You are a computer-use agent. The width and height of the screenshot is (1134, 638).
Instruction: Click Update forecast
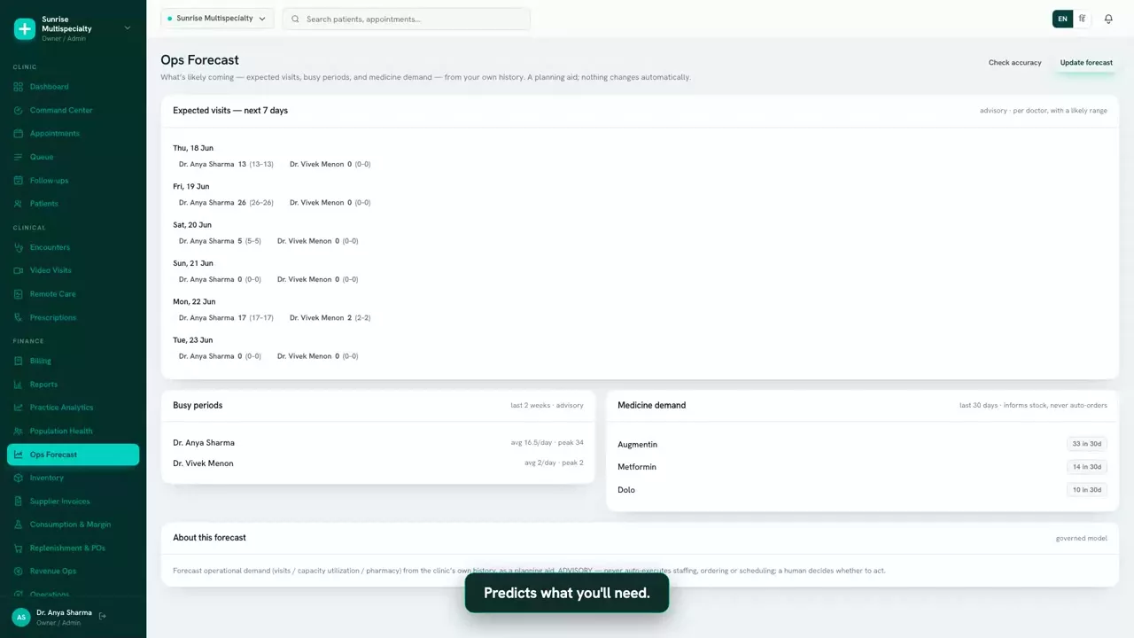coord(1086,63)
